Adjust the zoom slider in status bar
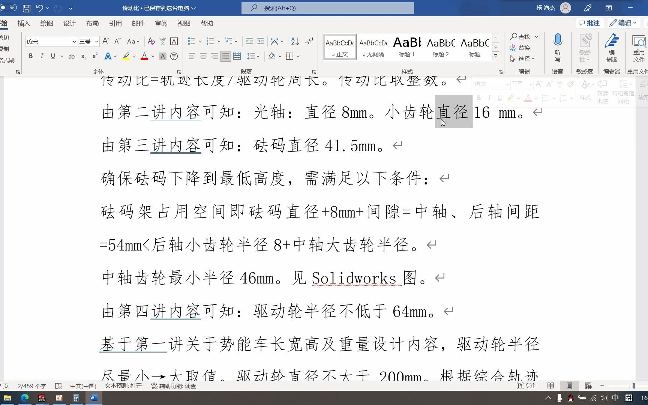648x405 pixels. click(x=633, y=386)
